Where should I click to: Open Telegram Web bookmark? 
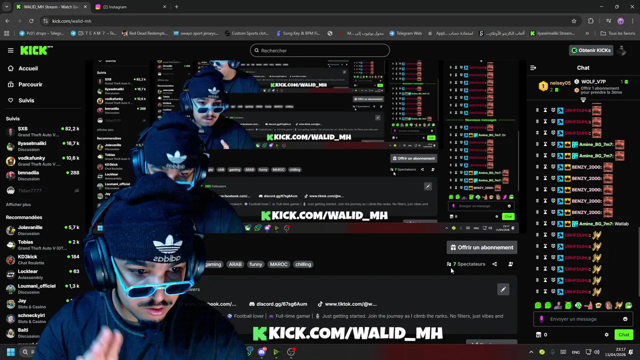click(405, 33)
